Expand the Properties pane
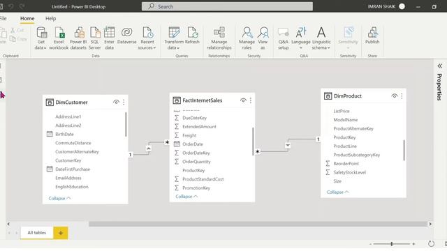447x251 pixels. (x=440, y=66)
